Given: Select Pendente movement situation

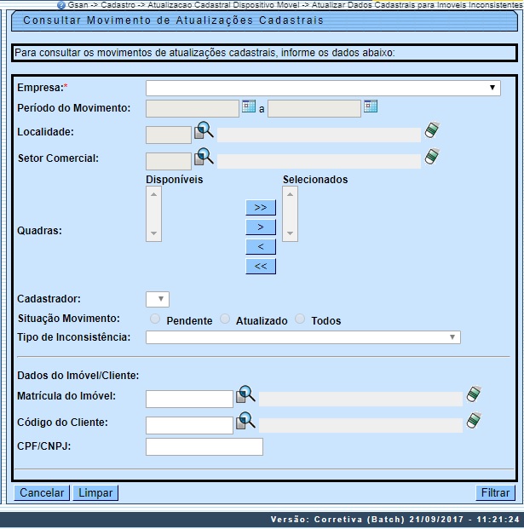Looking at the screenshot, I should pos(155,319).
